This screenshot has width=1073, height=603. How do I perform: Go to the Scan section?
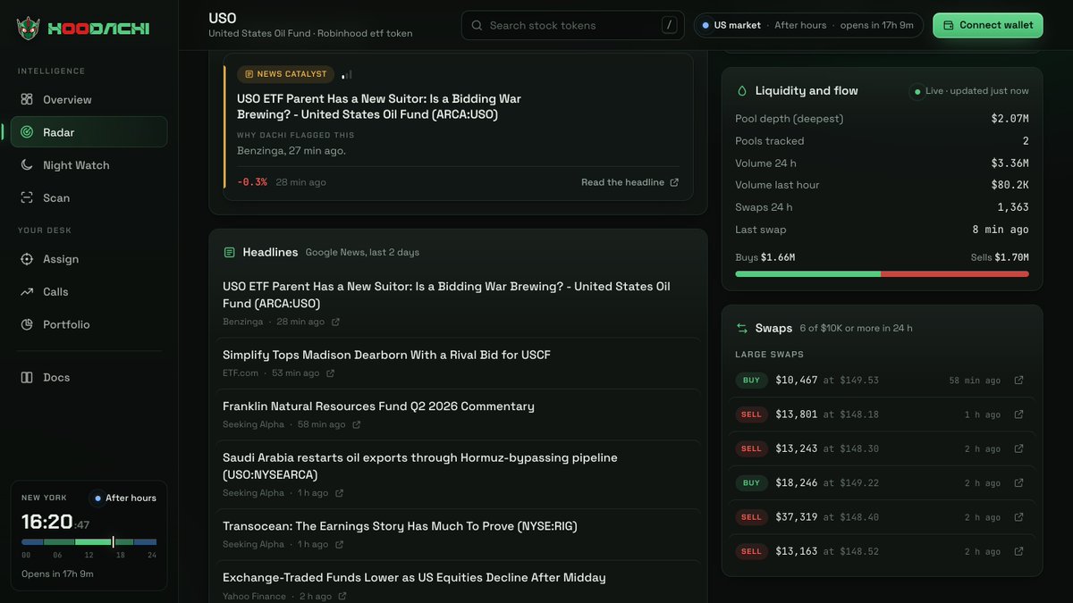coord(89,197)
